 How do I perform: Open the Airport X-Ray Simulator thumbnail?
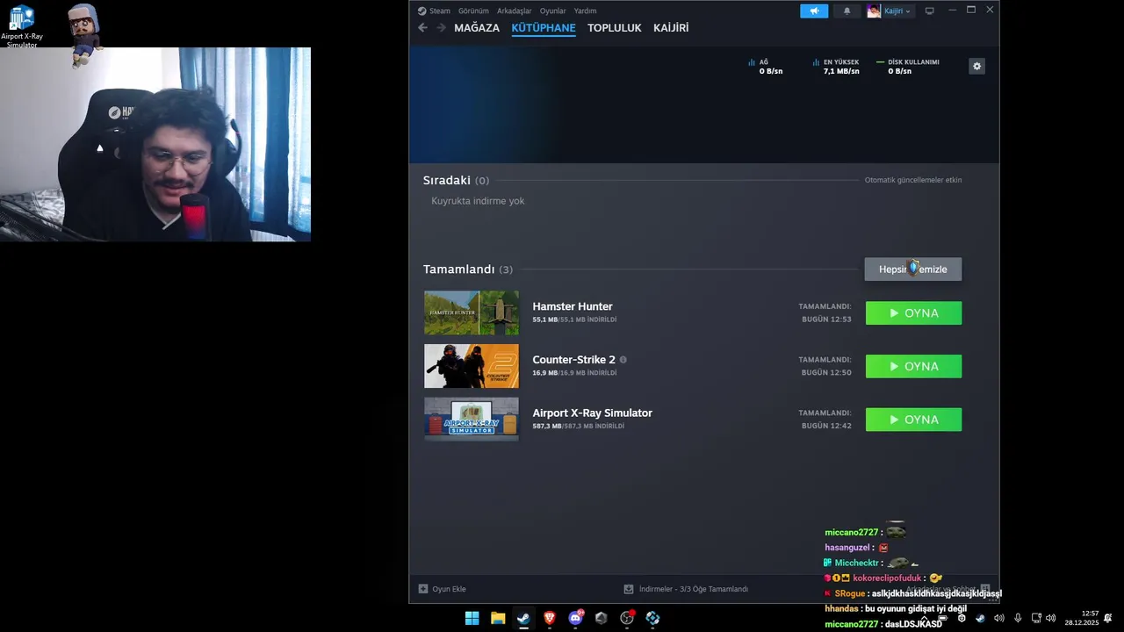pyautogui.click(x=472, y=419)
